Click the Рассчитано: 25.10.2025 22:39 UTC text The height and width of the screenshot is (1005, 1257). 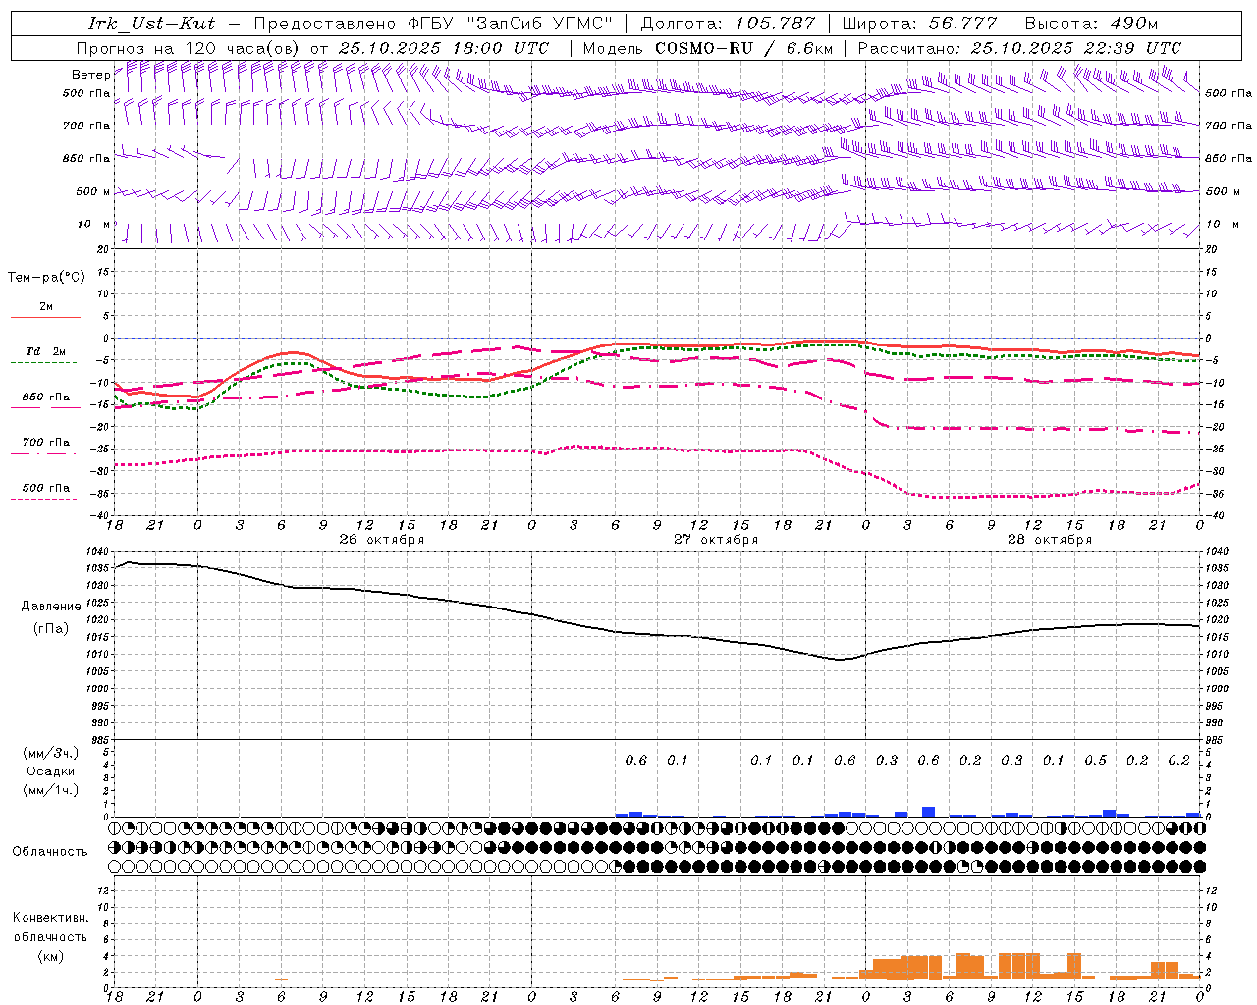tap(1019, 48)
